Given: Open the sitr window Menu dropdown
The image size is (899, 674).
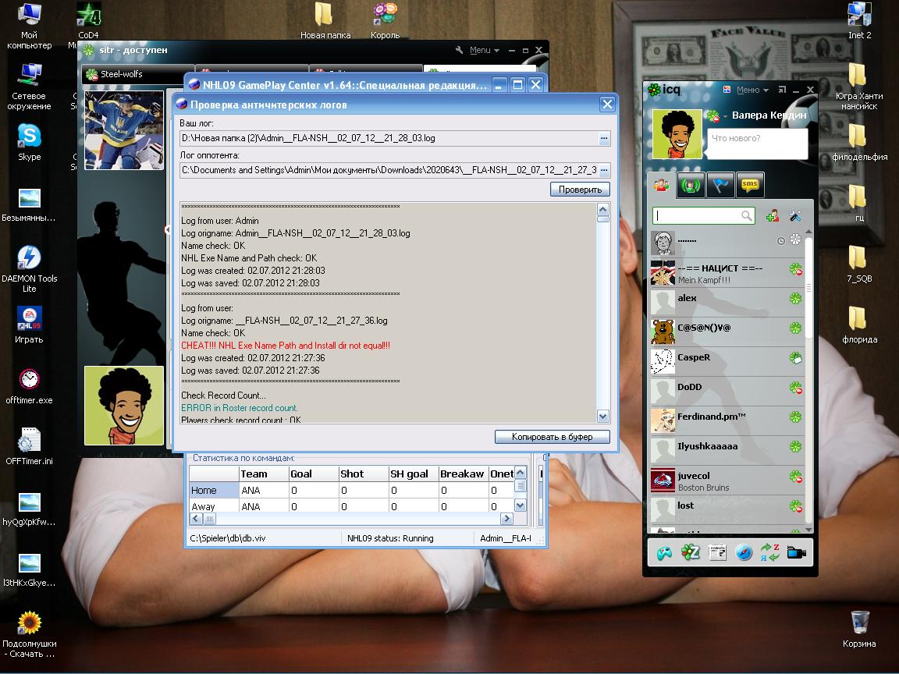Looking at the screenshot, I should coord(484,51).
